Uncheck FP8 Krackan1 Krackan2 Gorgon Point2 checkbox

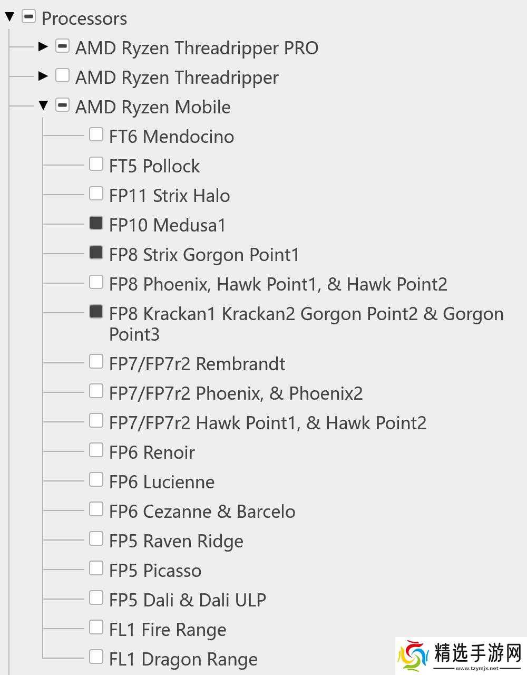click(x=96, y=312)
